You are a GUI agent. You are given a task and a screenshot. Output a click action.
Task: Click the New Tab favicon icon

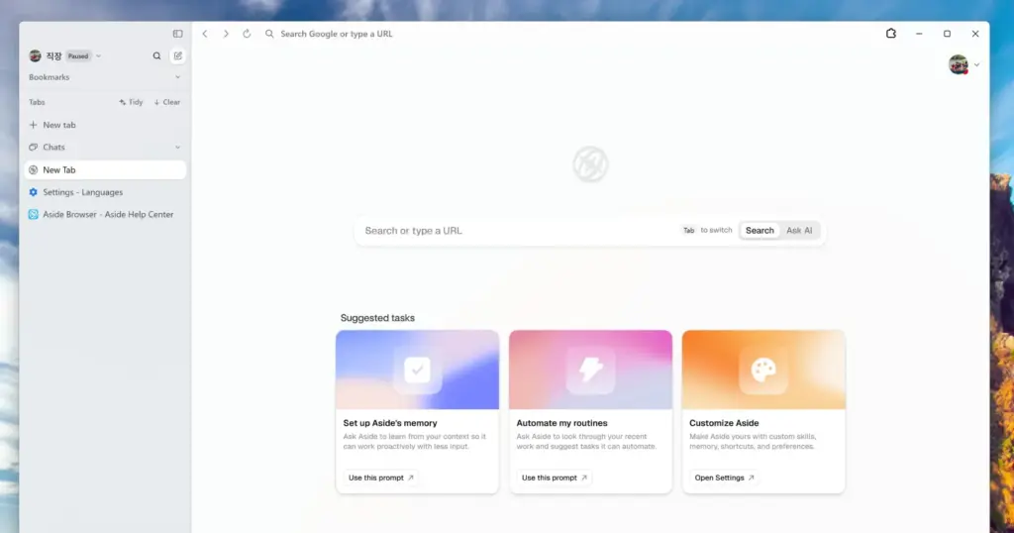point(33,170)
